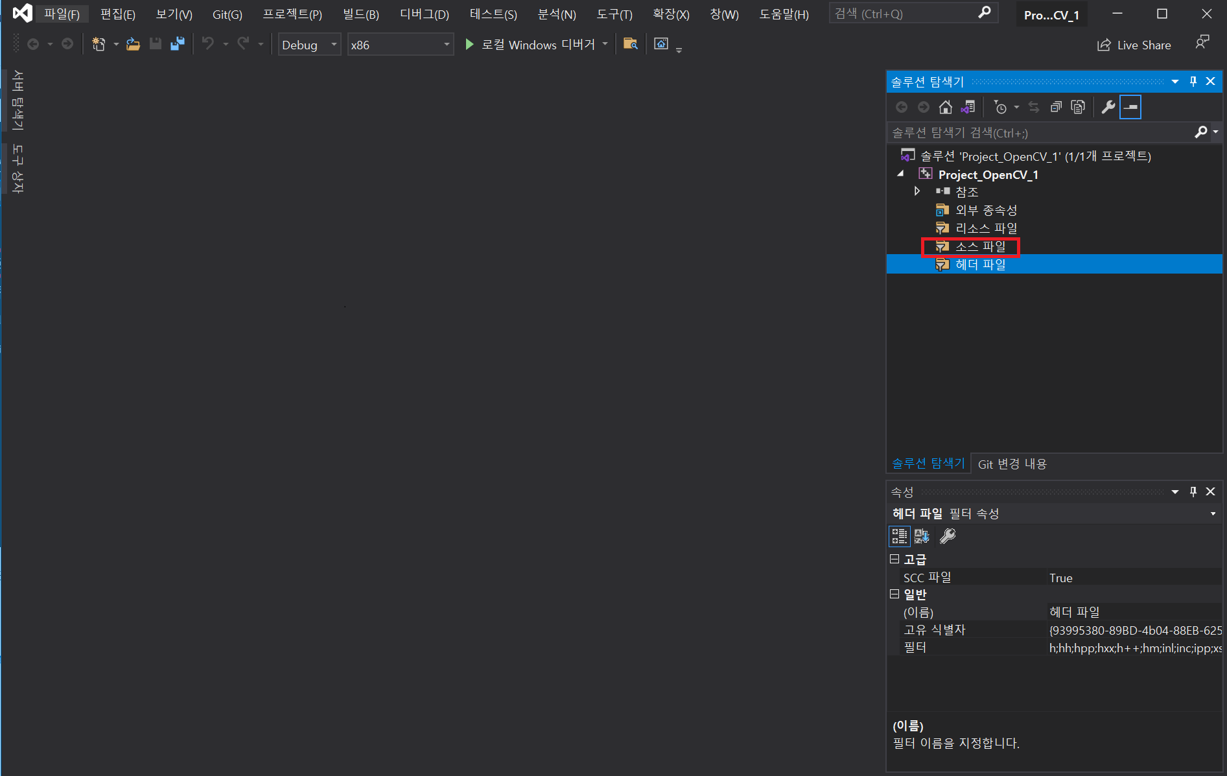Start debugging with the green play arrow
The image size is (1227, 776).
(x=469, y=44)
